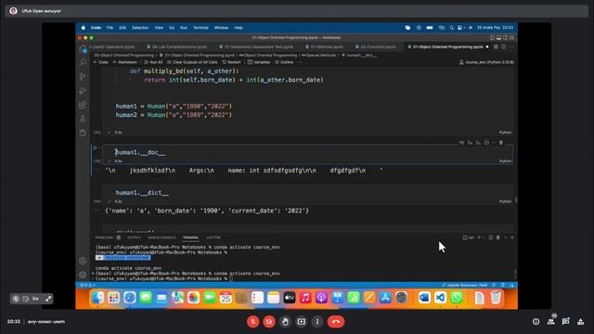
Task: Raise hand in the meeting
Action: click(x=285, y=322)
